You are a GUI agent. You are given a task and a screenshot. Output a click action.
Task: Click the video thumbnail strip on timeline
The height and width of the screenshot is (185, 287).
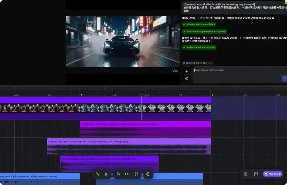105,108
